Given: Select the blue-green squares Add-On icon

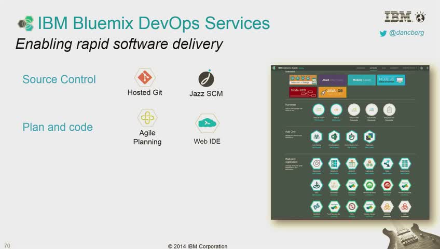Looking at the screenshot, I should click(x=369, y=136).
